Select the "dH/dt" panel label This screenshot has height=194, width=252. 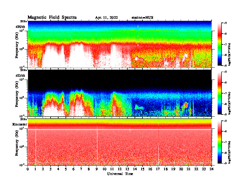(x=20, y=27)
